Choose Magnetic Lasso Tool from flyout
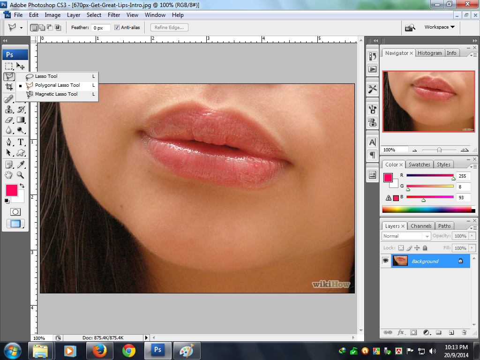 click(x=56, y=94)
